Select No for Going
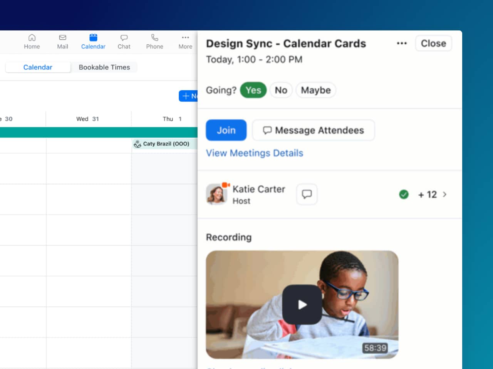The height and width of the screenshot is (369, 493). click(281, 90)
